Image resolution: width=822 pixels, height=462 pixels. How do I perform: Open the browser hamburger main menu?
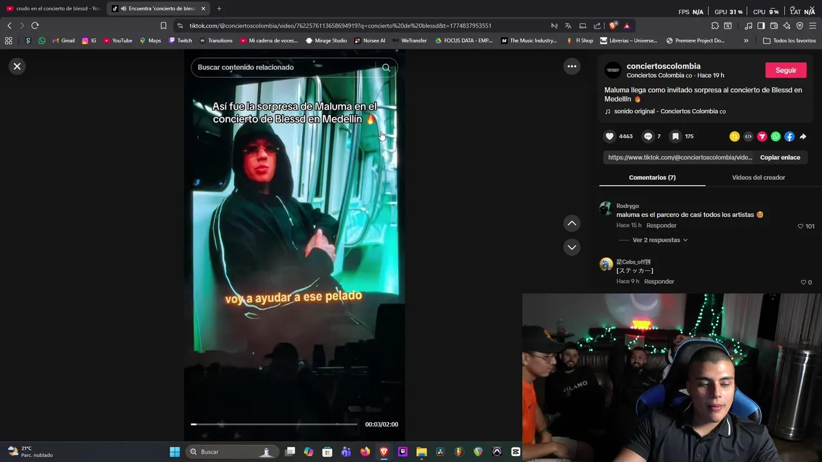click(x=813, y=26)
